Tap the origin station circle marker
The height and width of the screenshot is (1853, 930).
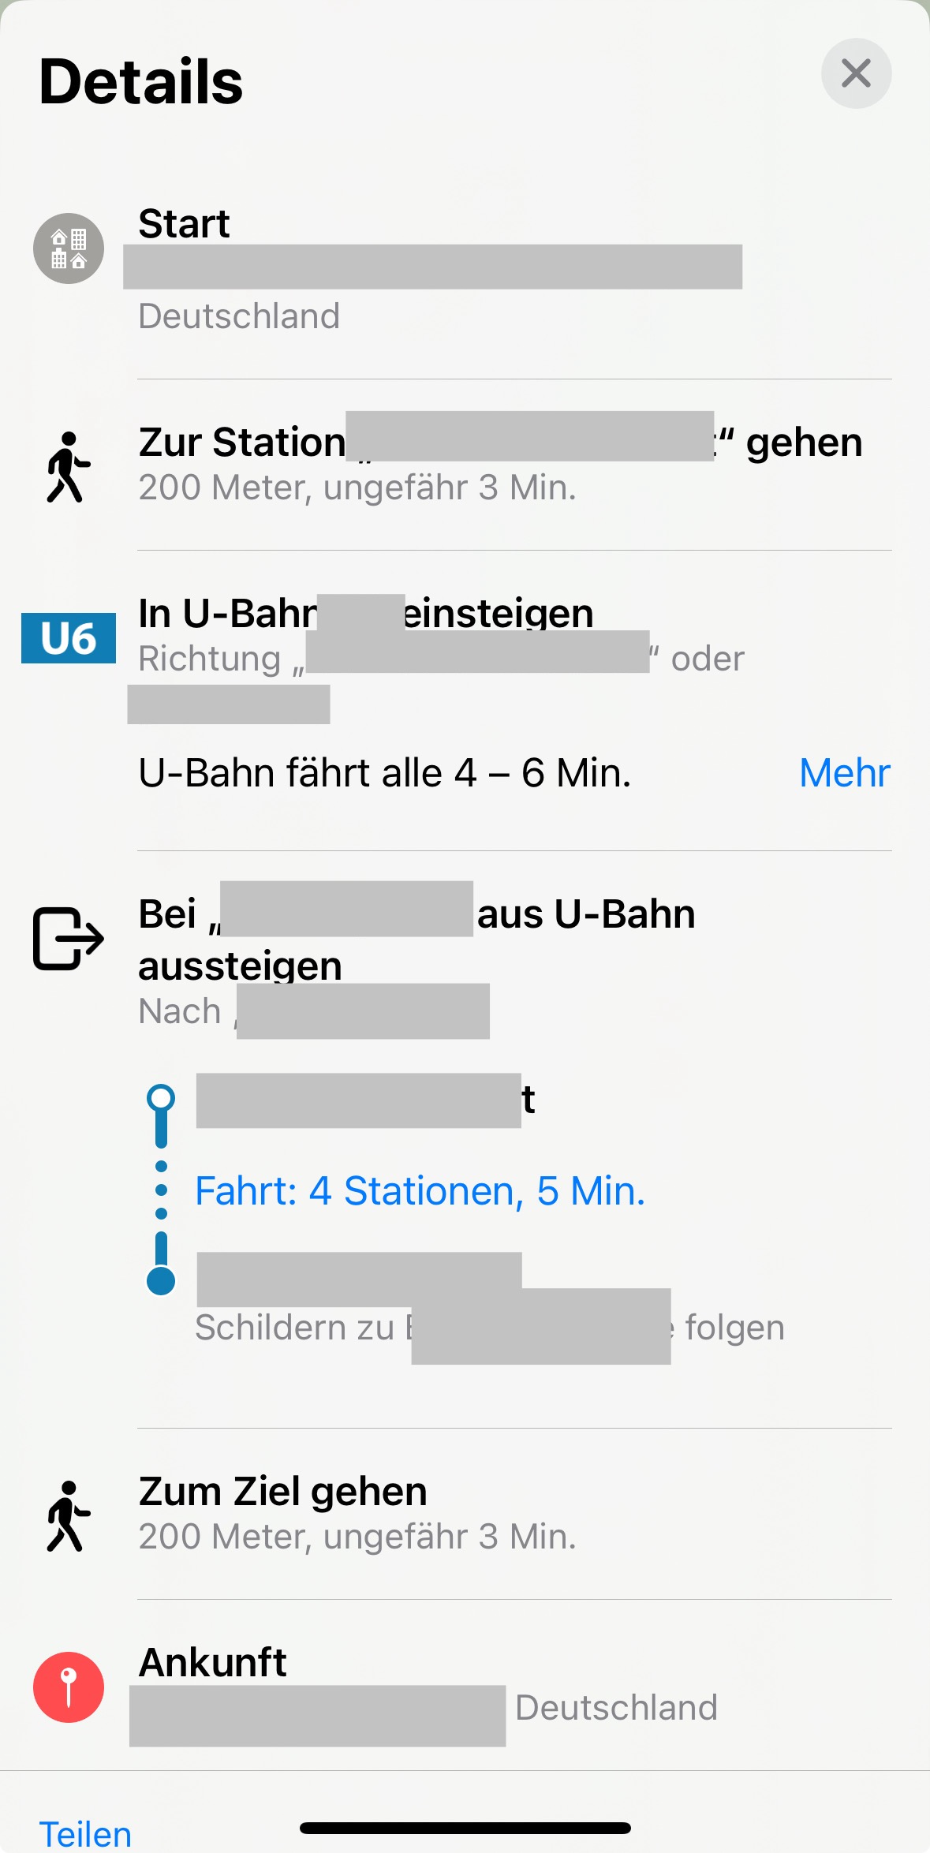(161, 1098)
